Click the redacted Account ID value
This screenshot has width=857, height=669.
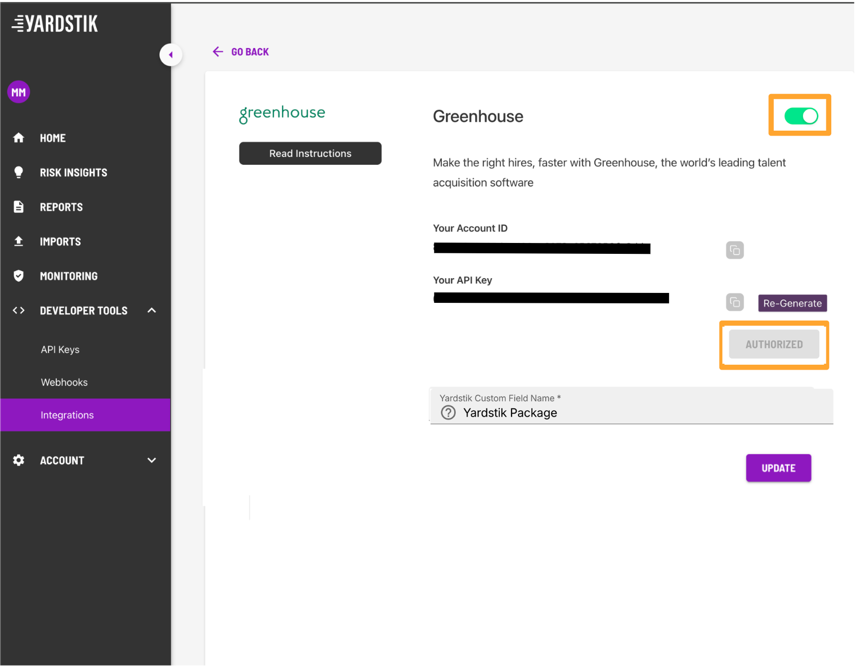click(x=542, y=248)
